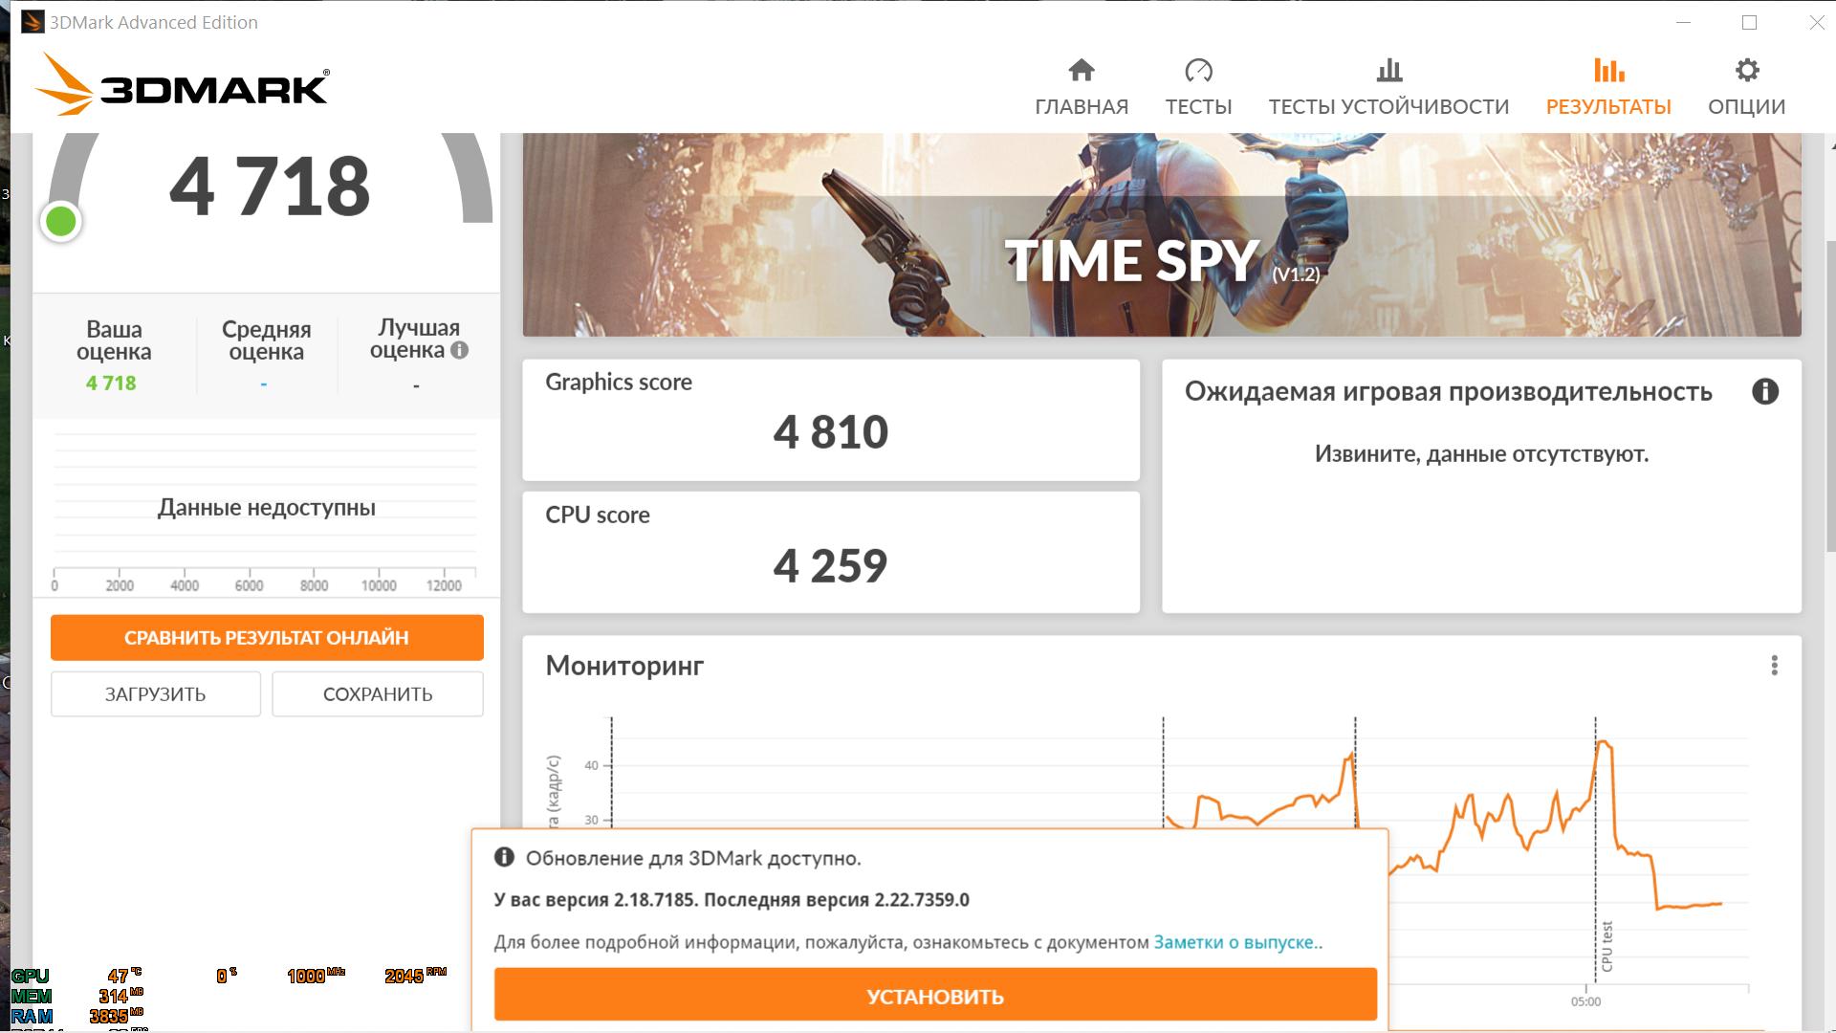
Task: Click the stress test bar-chart icon
Action: point(1388,70)
